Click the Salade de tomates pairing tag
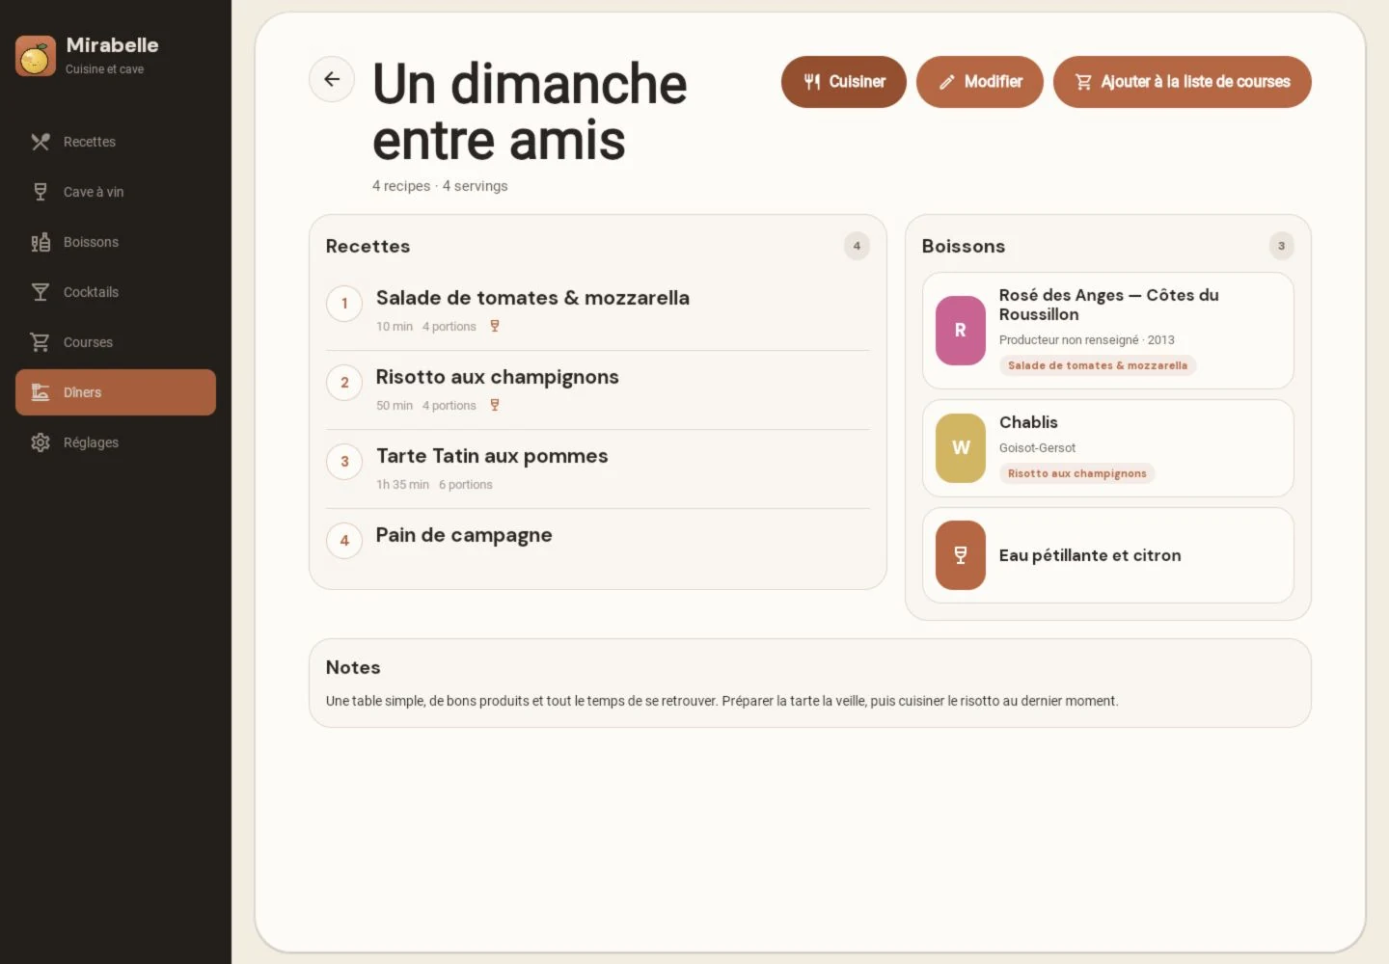 [x=1098, y=366]
